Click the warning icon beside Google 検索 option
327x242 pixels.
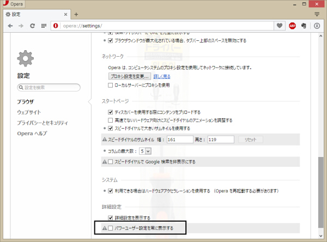click(105, 162)
